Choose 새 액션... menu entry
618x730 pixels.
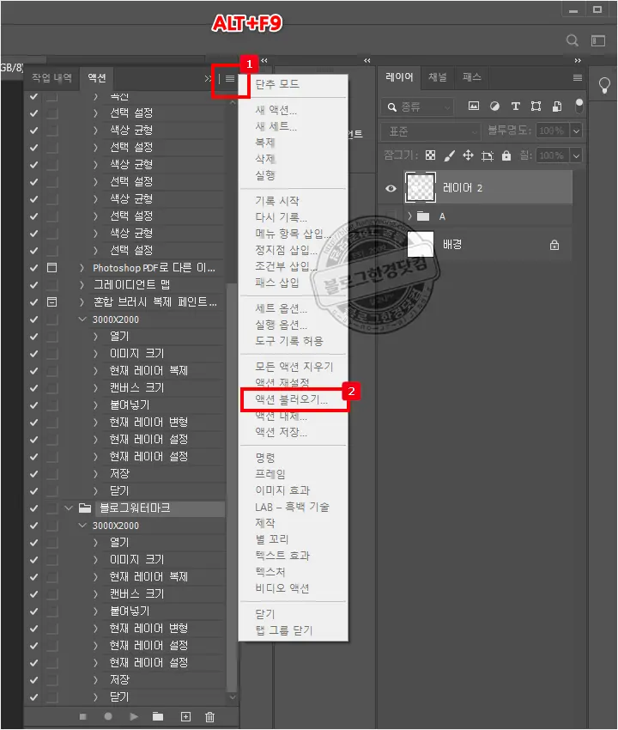coord(276,110)
